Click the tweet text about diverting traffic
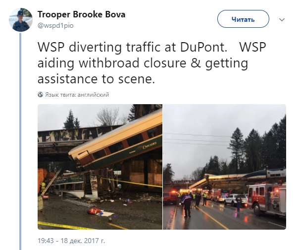 click(151, 63)
